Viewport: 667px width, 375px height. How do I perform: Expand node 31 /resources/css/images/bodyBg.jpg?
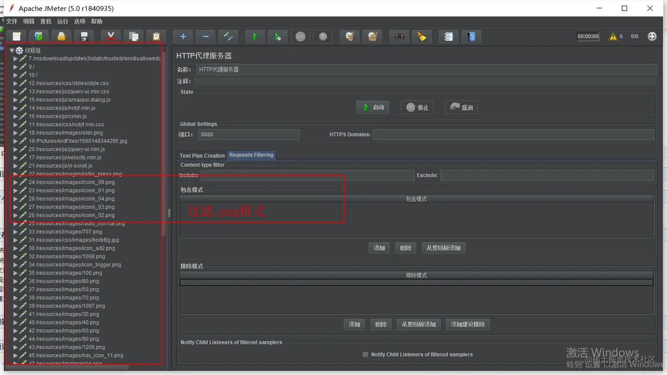tap(15, 240)
